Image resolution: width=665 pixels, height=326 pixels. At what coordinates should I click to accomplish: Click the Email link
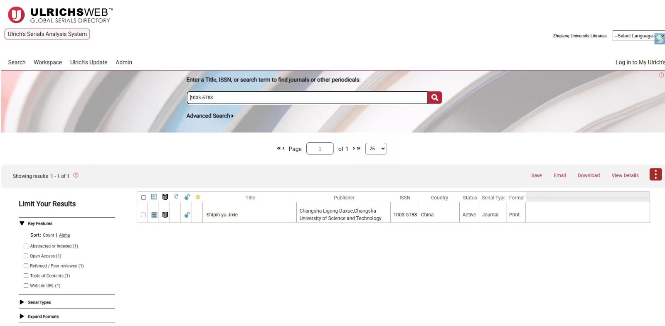(x=560, y=176)
